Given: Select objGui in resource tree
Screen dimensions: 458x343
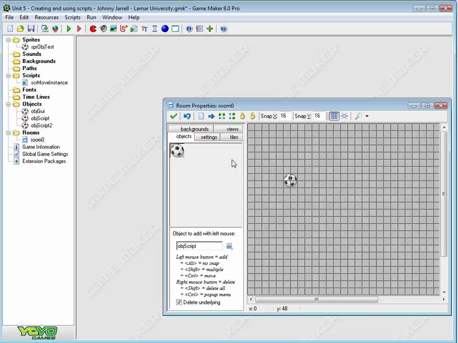Looking at the screenshot, I should pyautogui.click(x=38, y=111).
